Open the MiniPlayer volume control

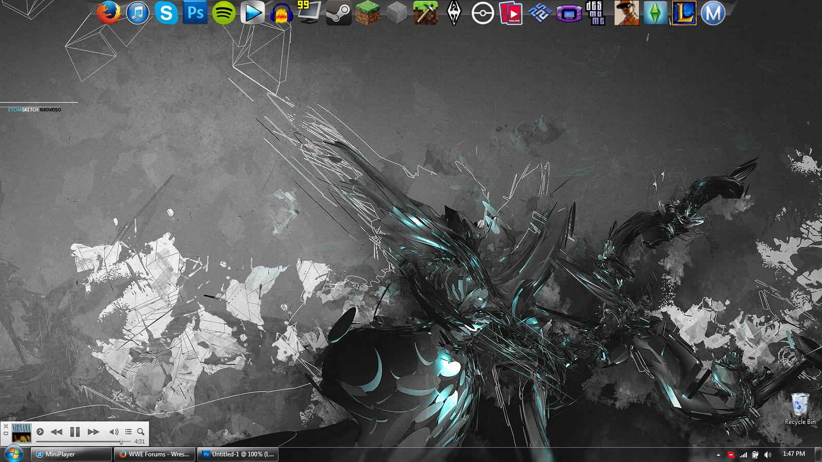click(114, 432)
